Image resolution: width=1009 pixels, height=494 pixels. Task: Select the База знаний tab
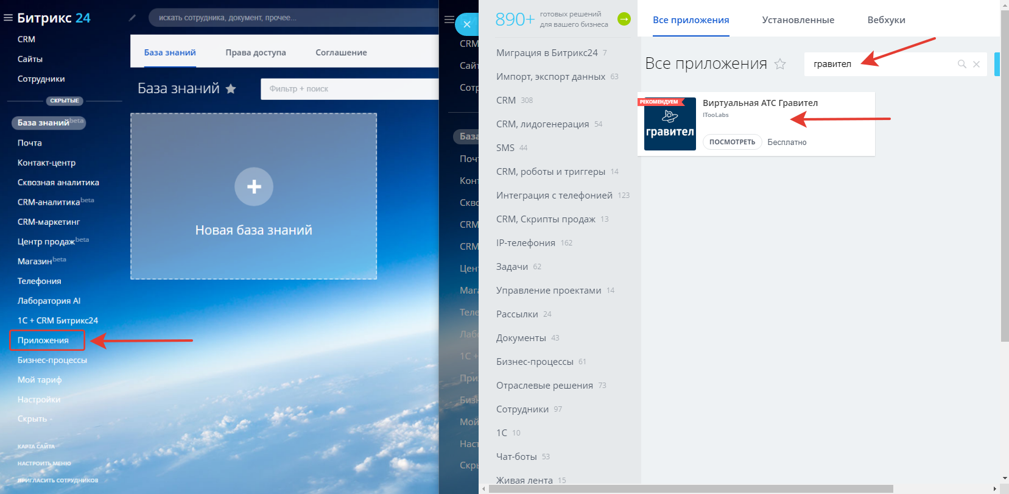pyautogui.click(x=170, y=52)
